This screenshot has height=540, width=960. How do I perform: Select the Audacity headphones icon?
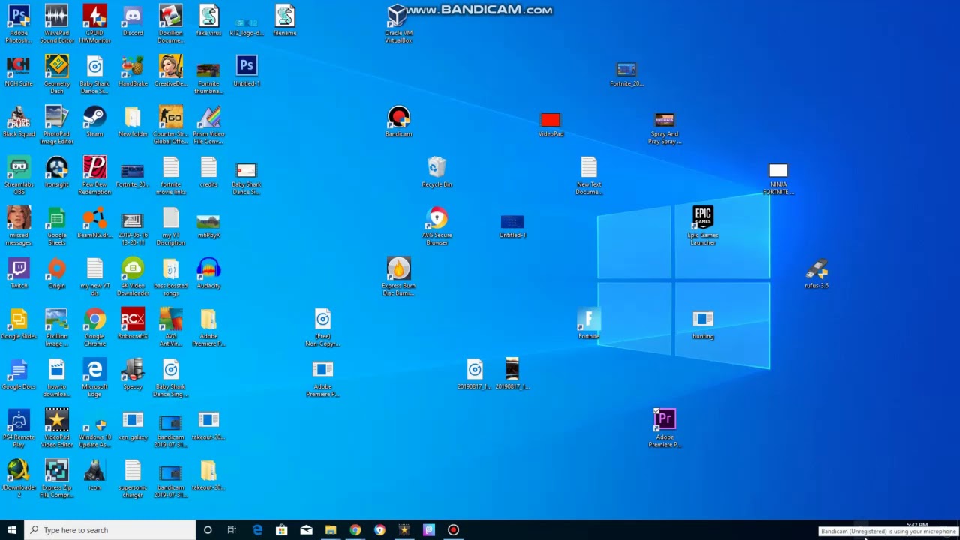(x=208, y=272)
